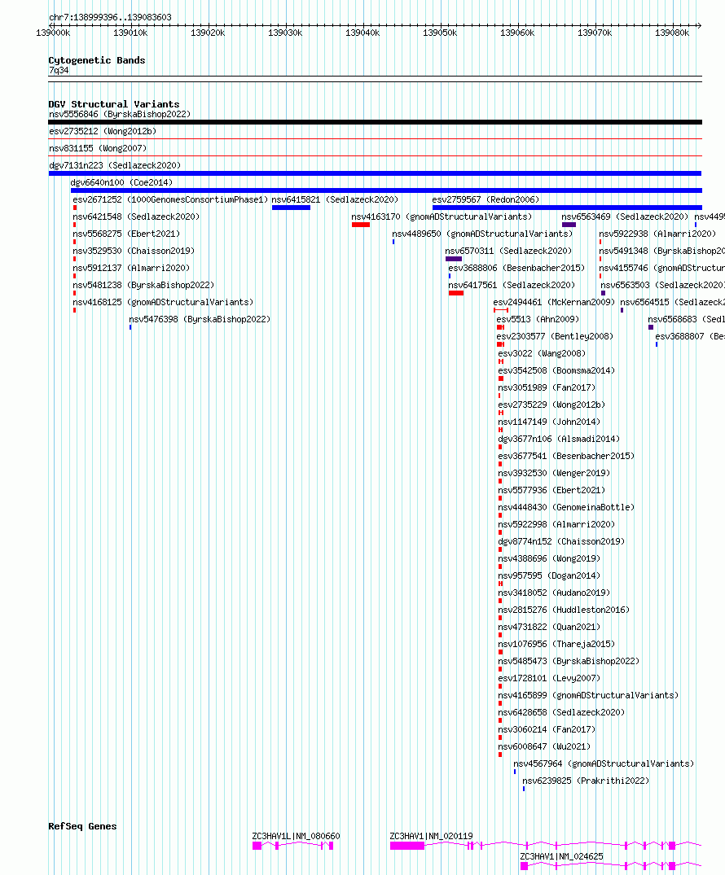Select nsv3418052 (Audano2019) label
The image size is (725, 875).
click(554, 593)
